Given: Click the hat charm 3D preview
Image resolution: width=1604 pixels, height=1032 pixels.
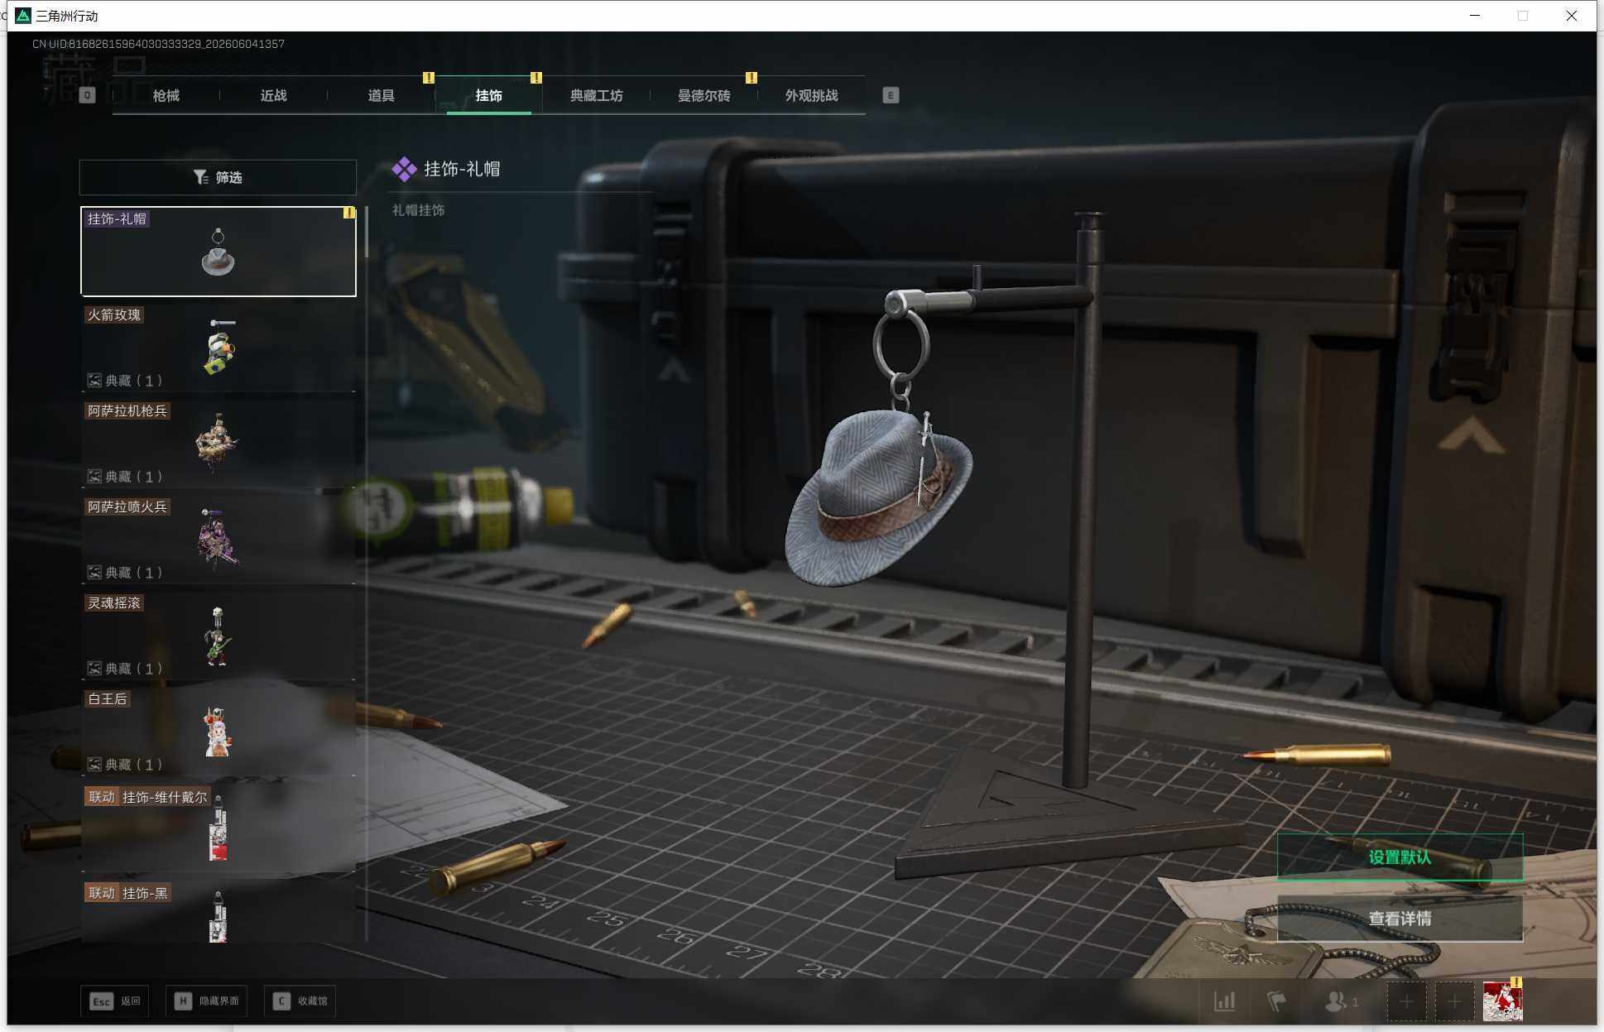Looking at the screenshot, I should 878,497.
